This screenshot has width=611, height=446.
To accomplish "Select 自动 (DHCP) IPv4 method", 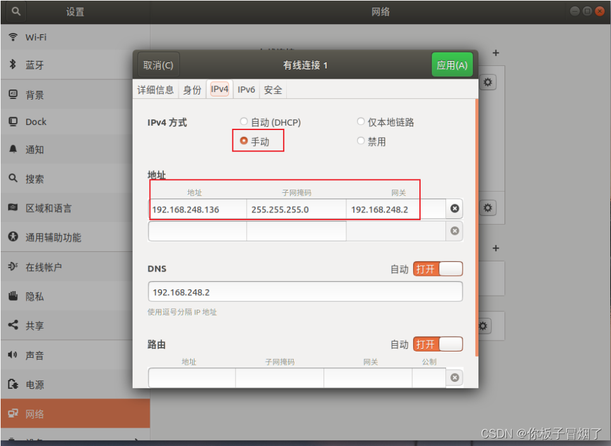I will (270, 122).
